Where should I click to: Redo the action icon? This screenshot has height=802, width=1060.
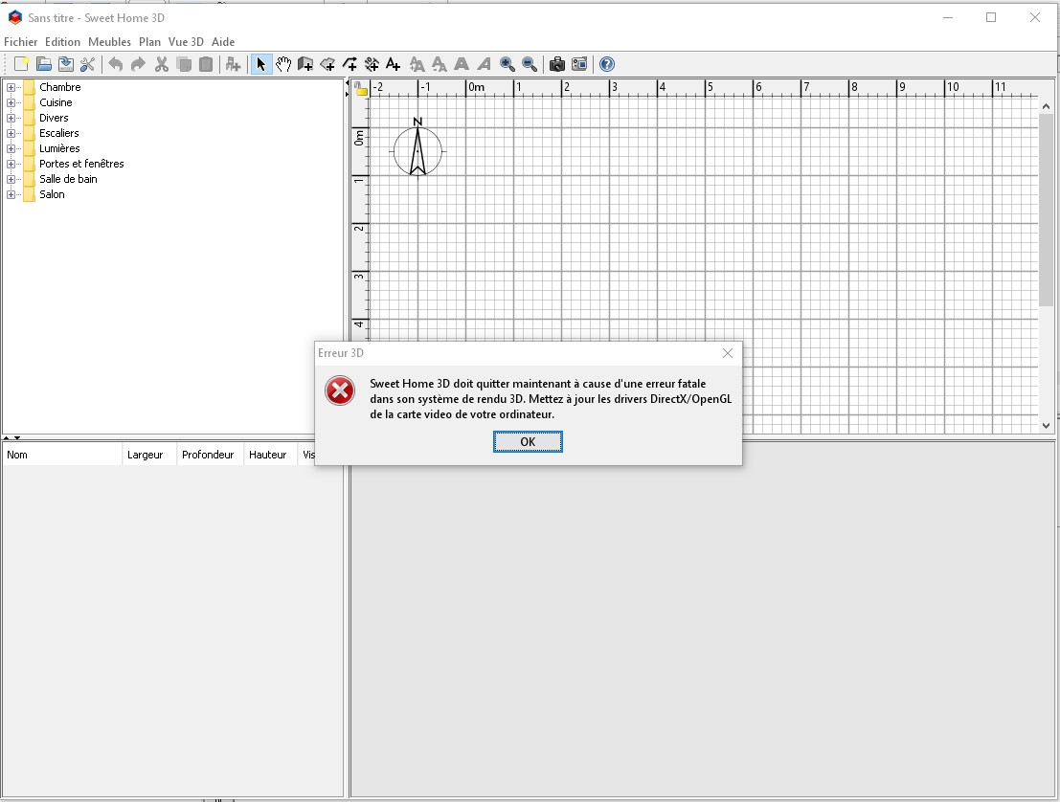coord(138,64)
